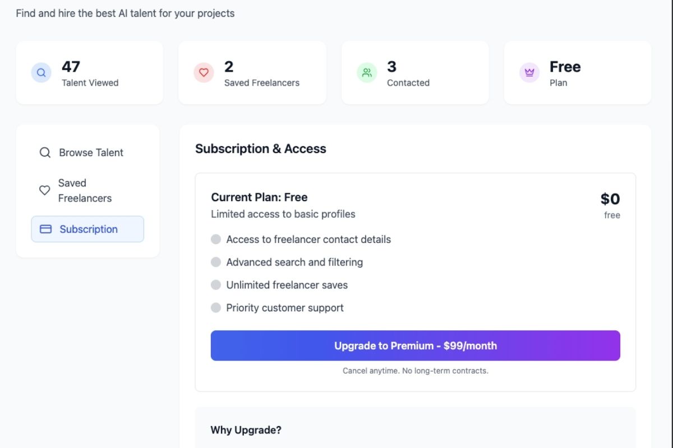Click the search icon beside Browse Talent
Image resolution: width=673 pixels, height=448 pixels.
tap(45, 152)
